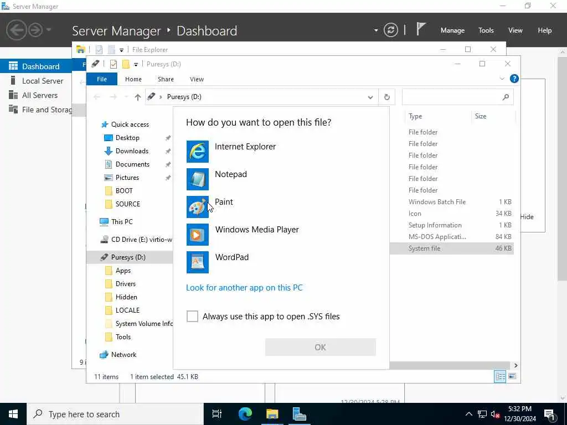Refresh the Puresys (D:) folder view
Screen dimensions: 567x425
pyautogui.click(x=387, y=97)
